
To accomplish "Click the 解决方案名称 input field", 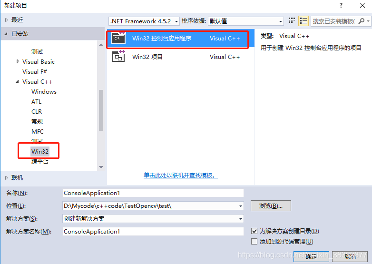I will [x=153, y=231].
